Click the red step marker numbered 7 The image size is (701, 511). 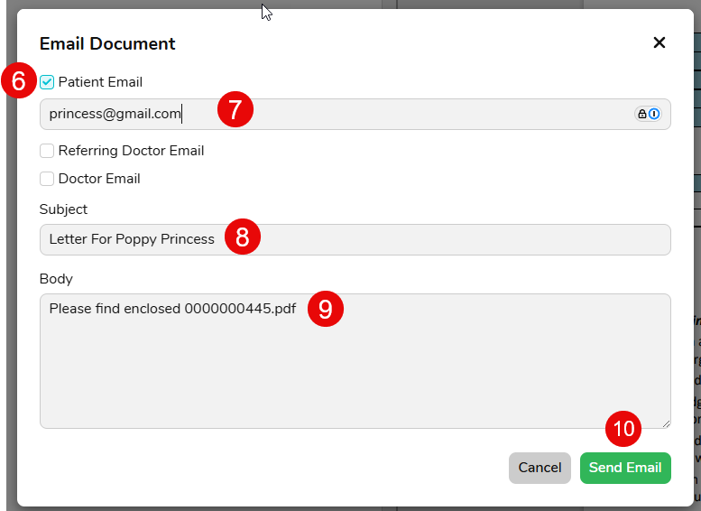point(235,110)
